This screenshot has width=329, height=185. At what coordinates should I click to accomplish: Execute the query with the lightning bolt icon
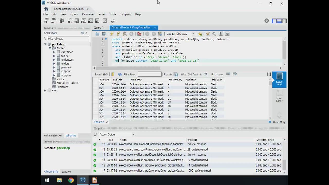pyautogui.click(x=112, y=34)
